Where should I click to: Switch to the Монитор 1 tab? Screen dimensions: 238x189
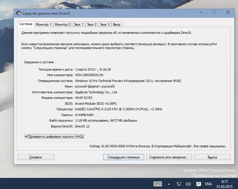pos(44,24)
